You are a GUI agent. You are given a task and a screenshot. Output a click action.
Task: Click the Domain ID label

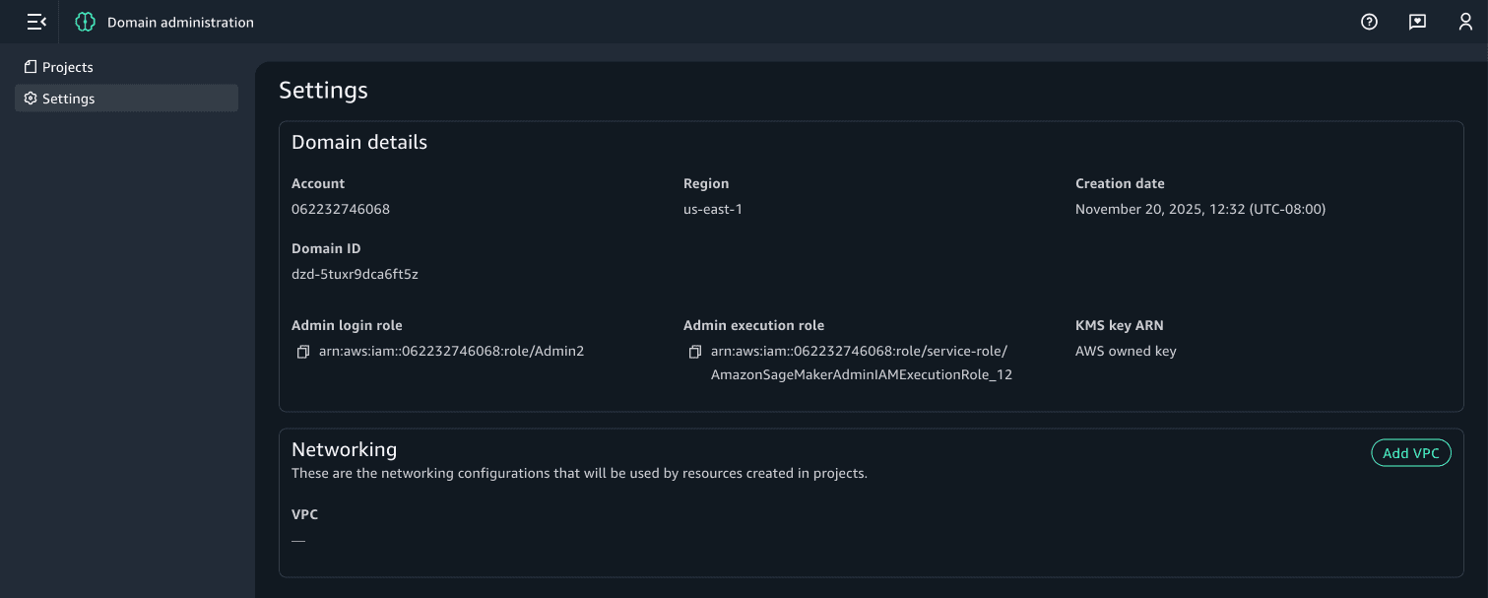326,248
